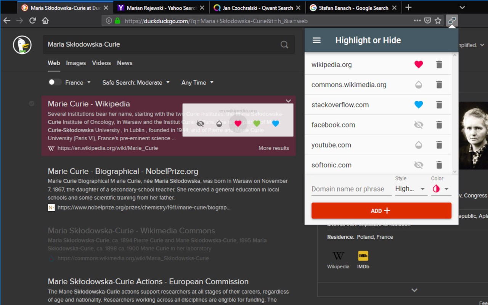488x305 pixels.
Task: Delete the commons.wikimedia.org entry
Action: point(439,85)
